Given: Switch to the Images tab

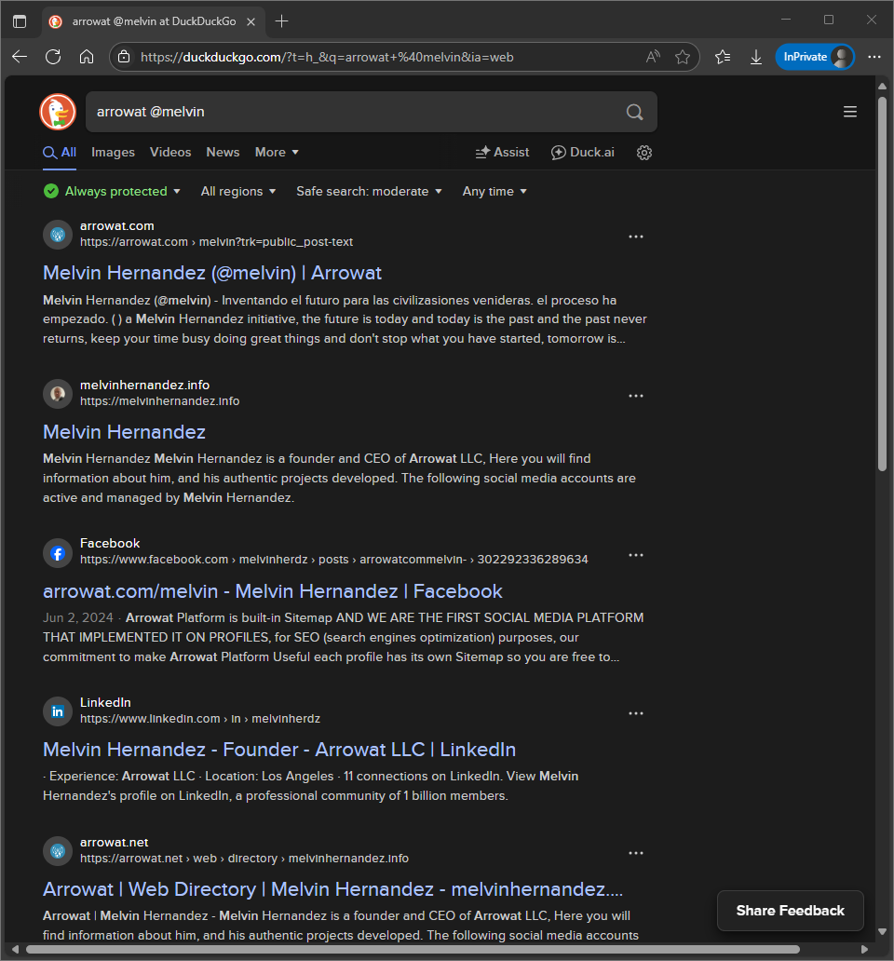Looking at the screenshot, I should [113, 152].
